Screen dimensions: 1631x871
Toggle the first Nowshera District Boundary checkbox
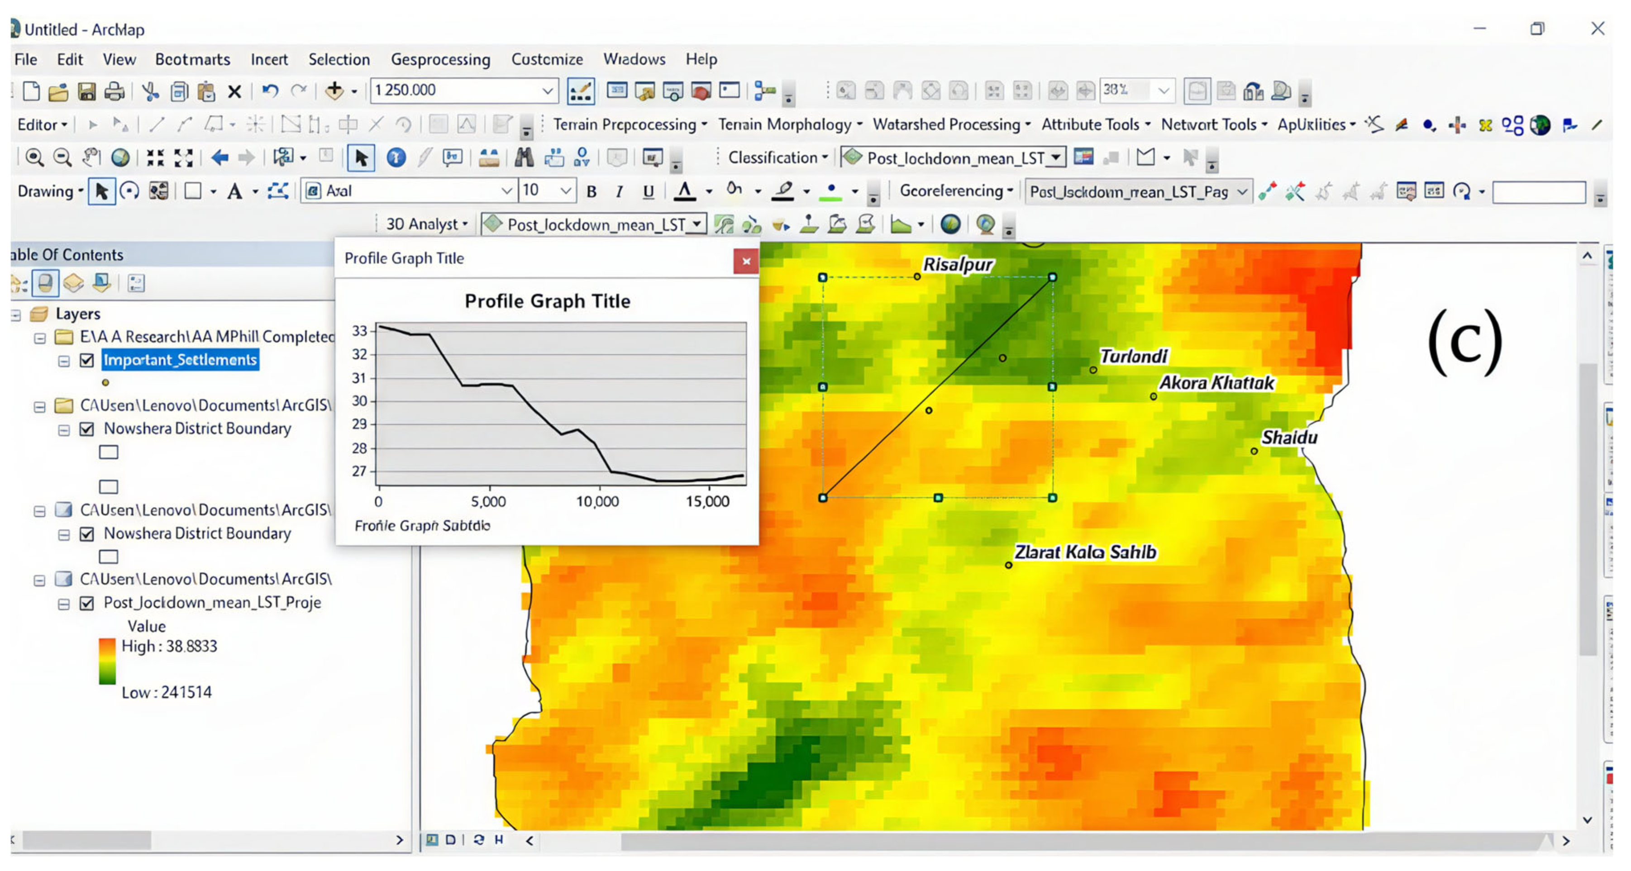coord(87,429)
